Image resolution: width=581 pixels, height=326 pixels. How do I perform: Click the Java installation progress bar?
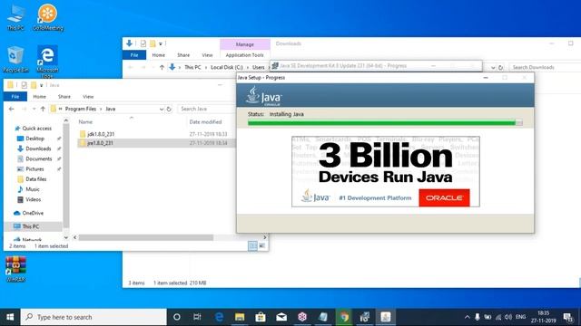pyautogui.click(x=385, y=123)
